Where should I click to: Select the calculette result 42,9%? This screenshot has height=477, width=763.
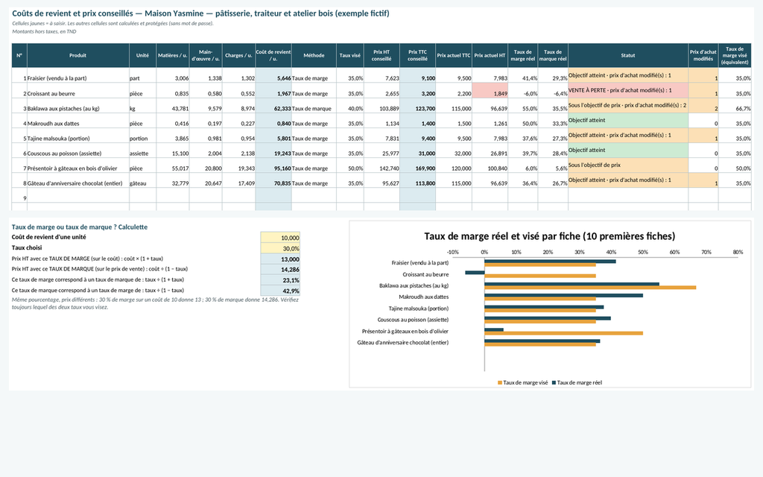[280, 291]
